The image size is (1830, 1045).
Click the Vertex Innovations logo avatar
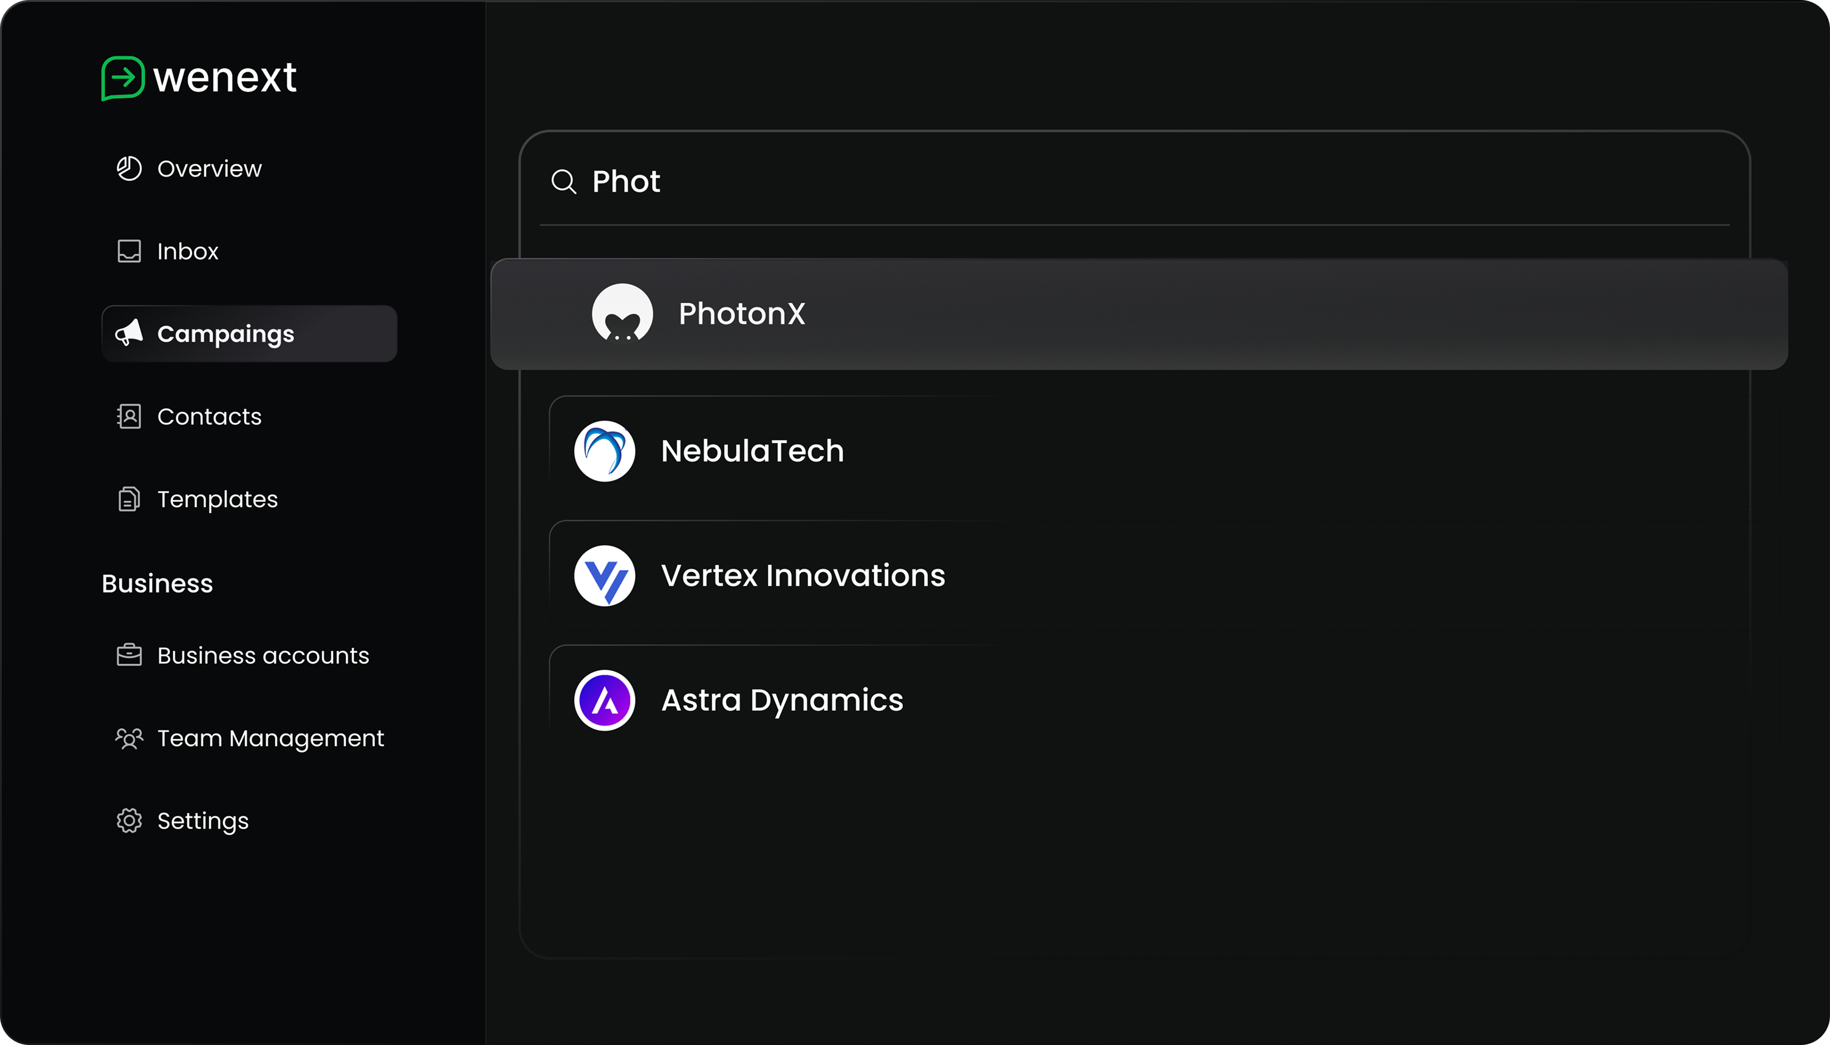(604, 576)
